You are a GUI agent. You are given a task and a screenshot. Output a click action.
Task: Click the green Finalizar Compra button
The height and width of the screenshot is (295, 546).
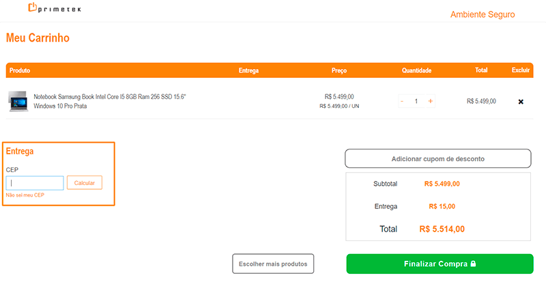coord(434,264)
